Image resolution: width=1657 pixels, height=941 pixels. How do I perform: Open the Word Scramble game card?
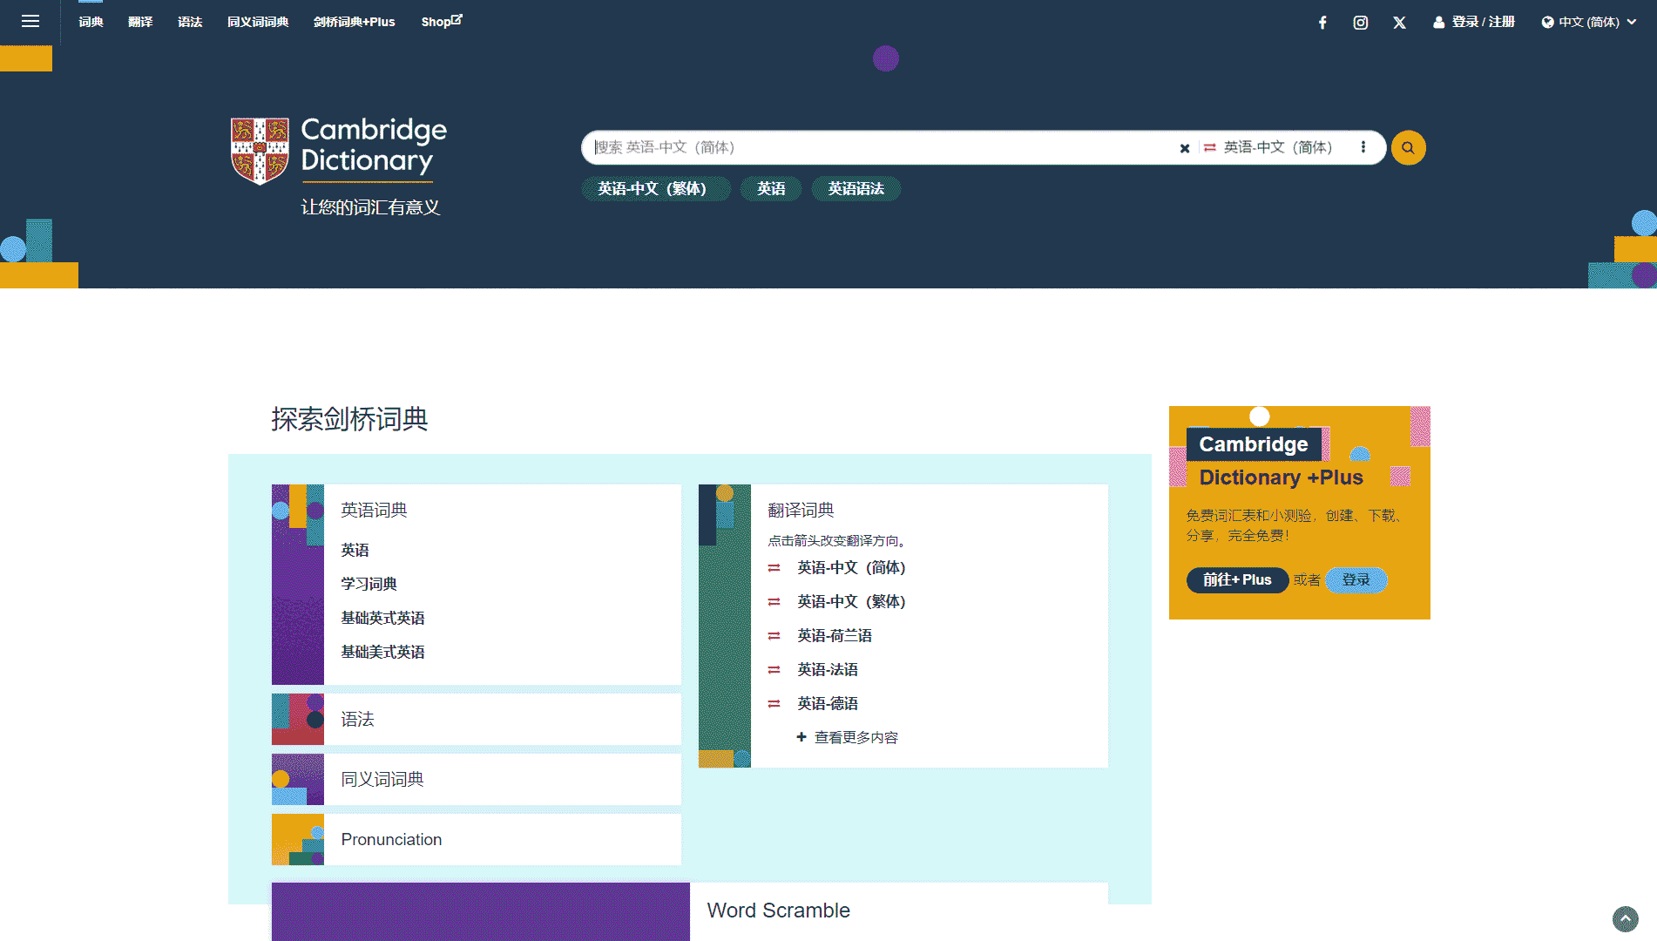point(690,911)
